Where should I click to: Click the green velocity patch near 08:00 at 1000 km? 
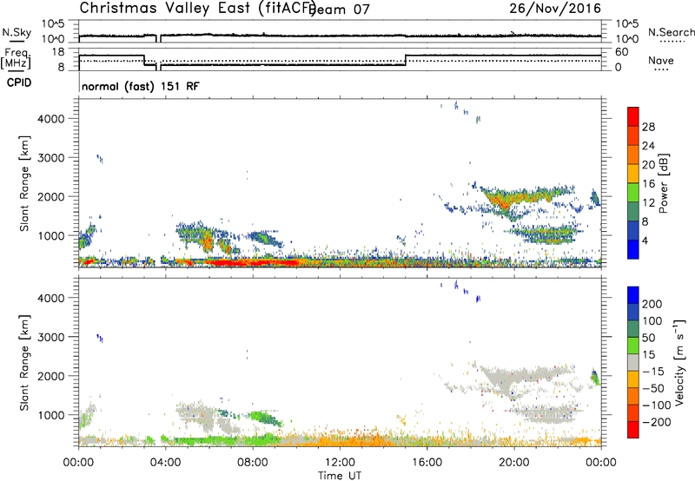point(265,418)
